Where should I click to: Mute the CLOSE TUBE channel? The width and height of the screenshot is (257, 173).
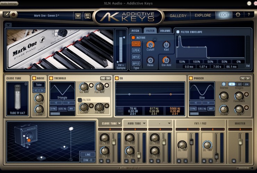(101, 161)
